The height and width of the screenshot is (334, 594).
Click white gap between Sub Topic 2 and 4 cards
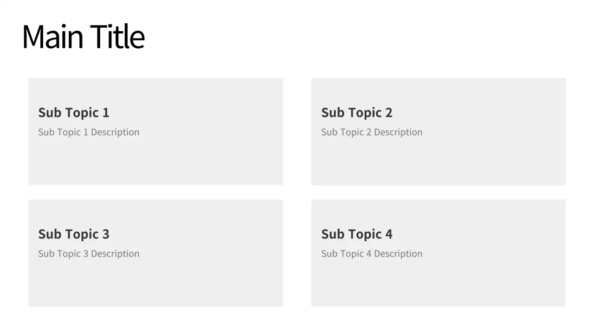coord(438,193)
